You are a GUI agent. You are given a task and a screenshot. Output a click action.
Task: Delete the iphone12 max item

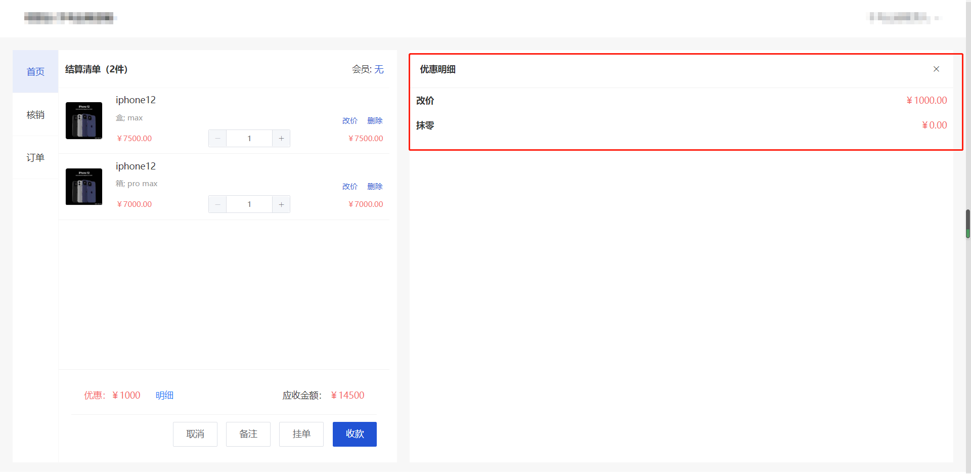(375, 121)
